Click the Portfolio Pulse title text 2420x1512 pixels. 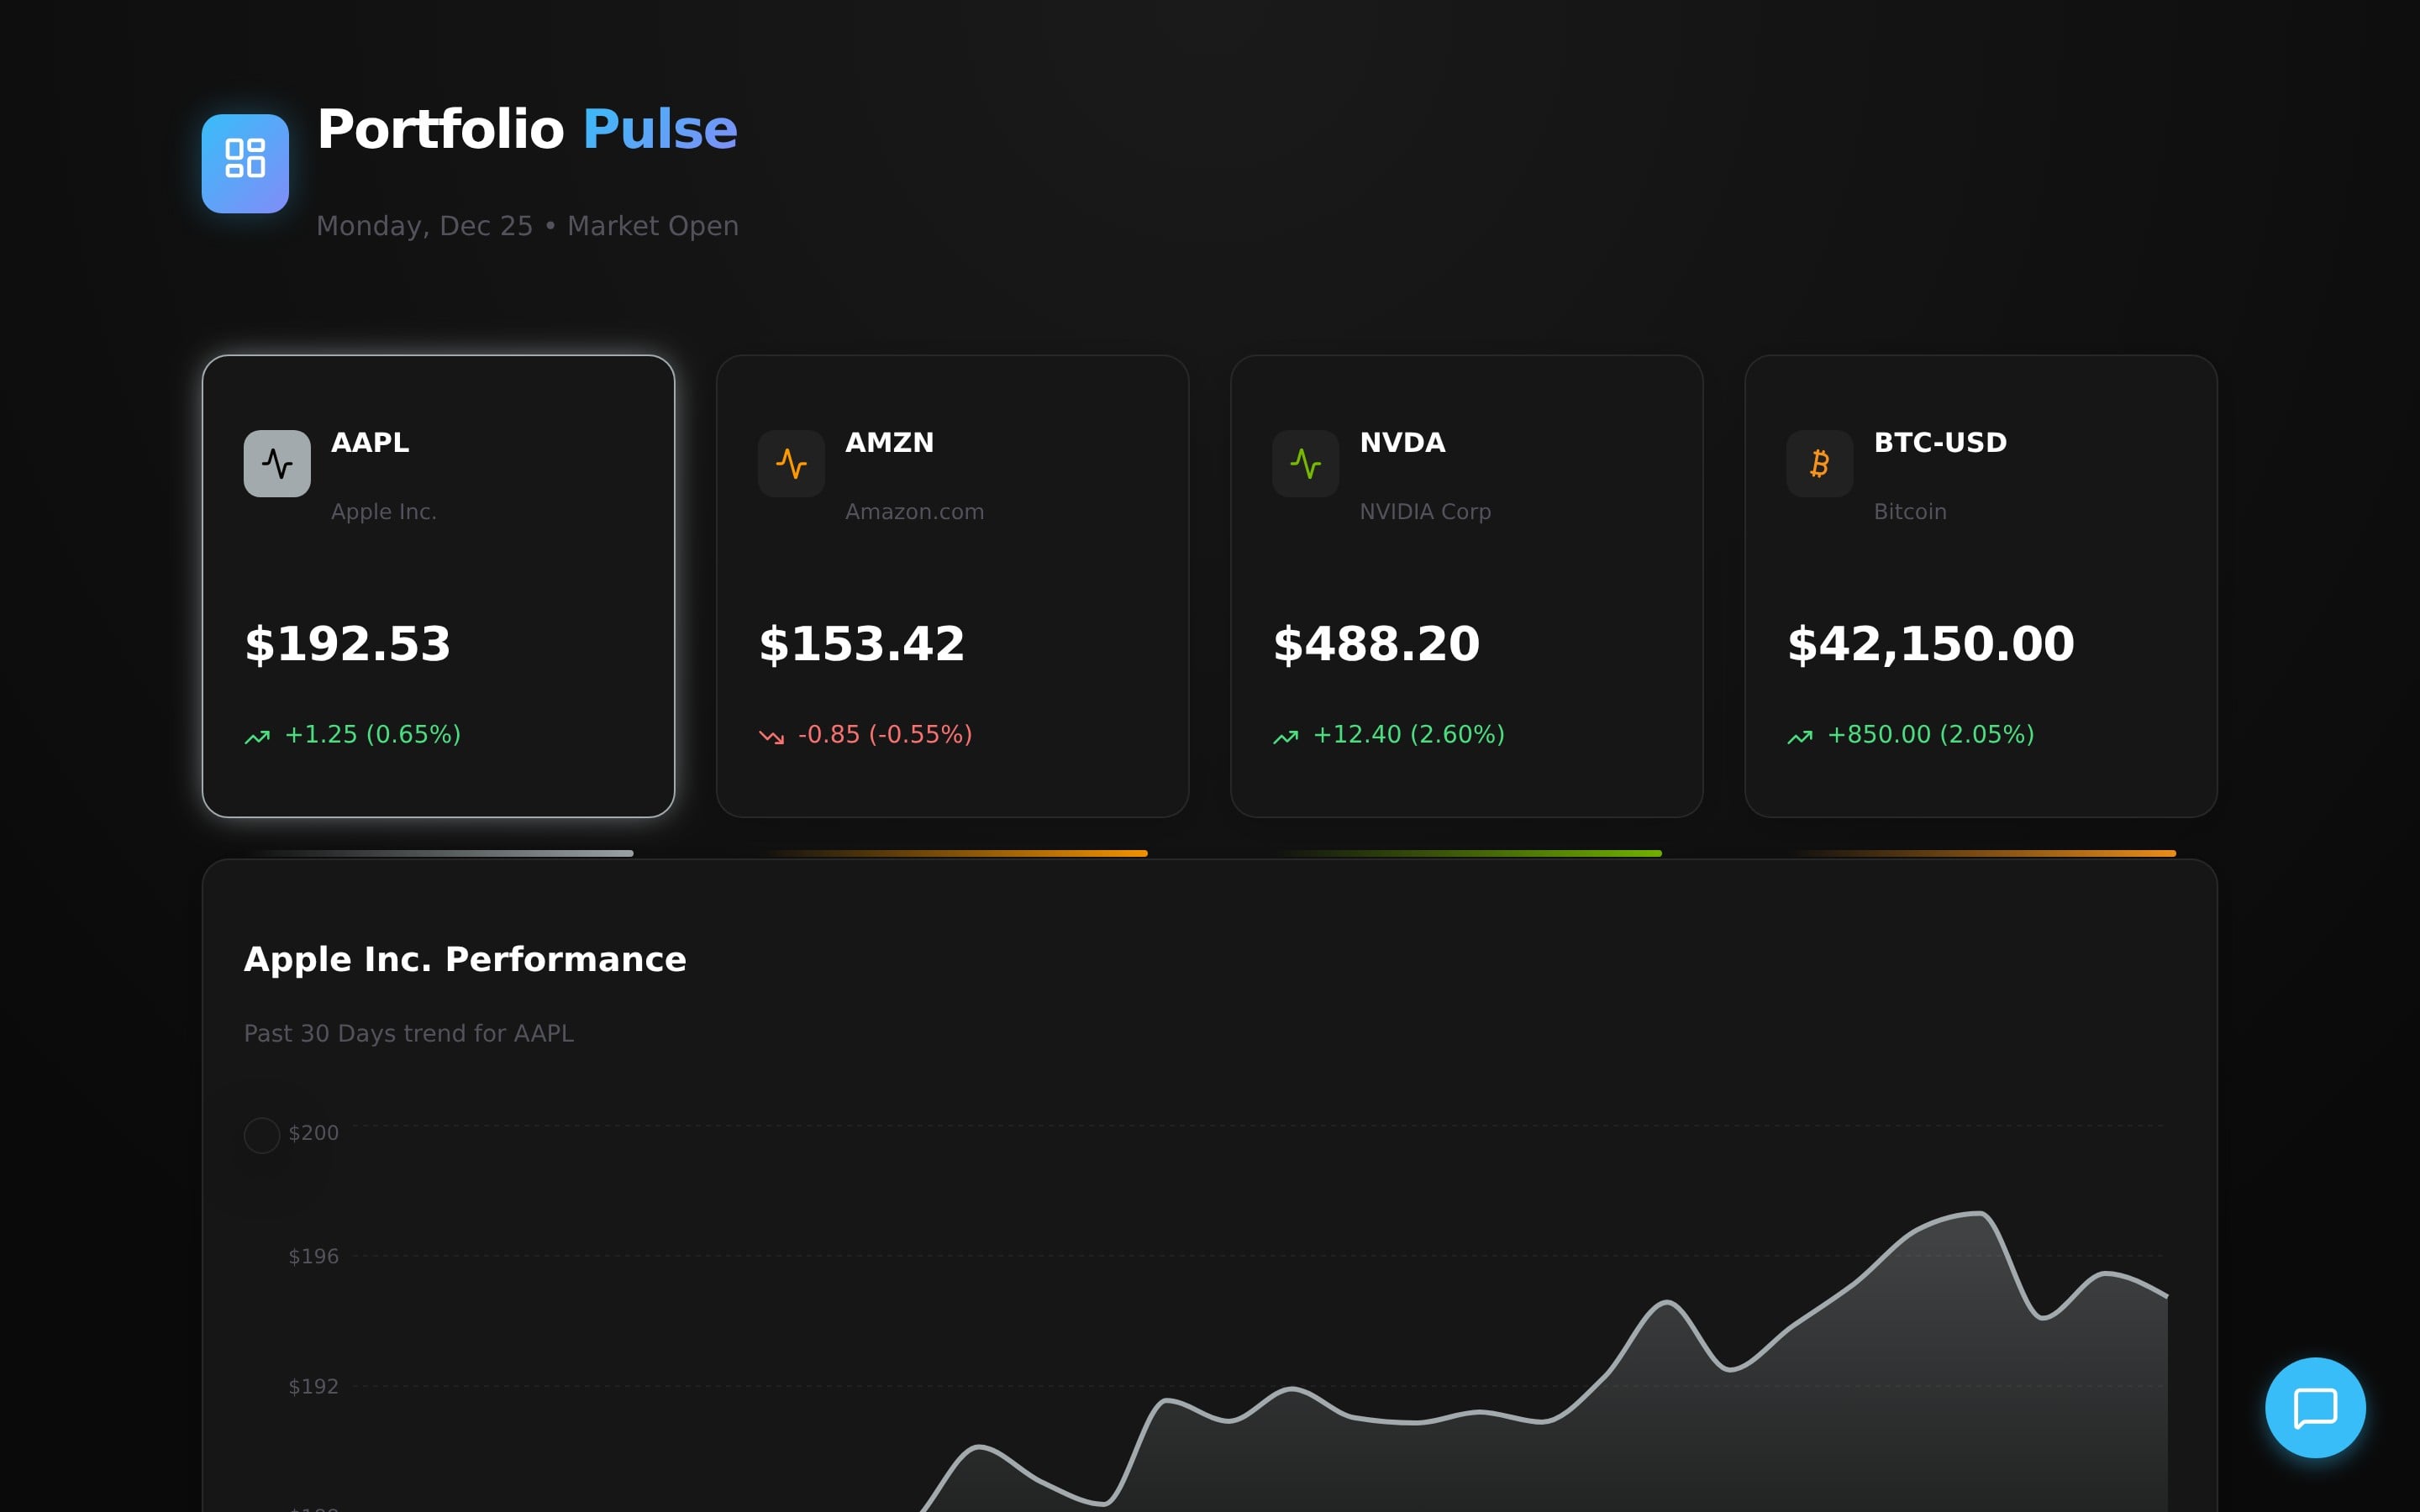[527, 129]
